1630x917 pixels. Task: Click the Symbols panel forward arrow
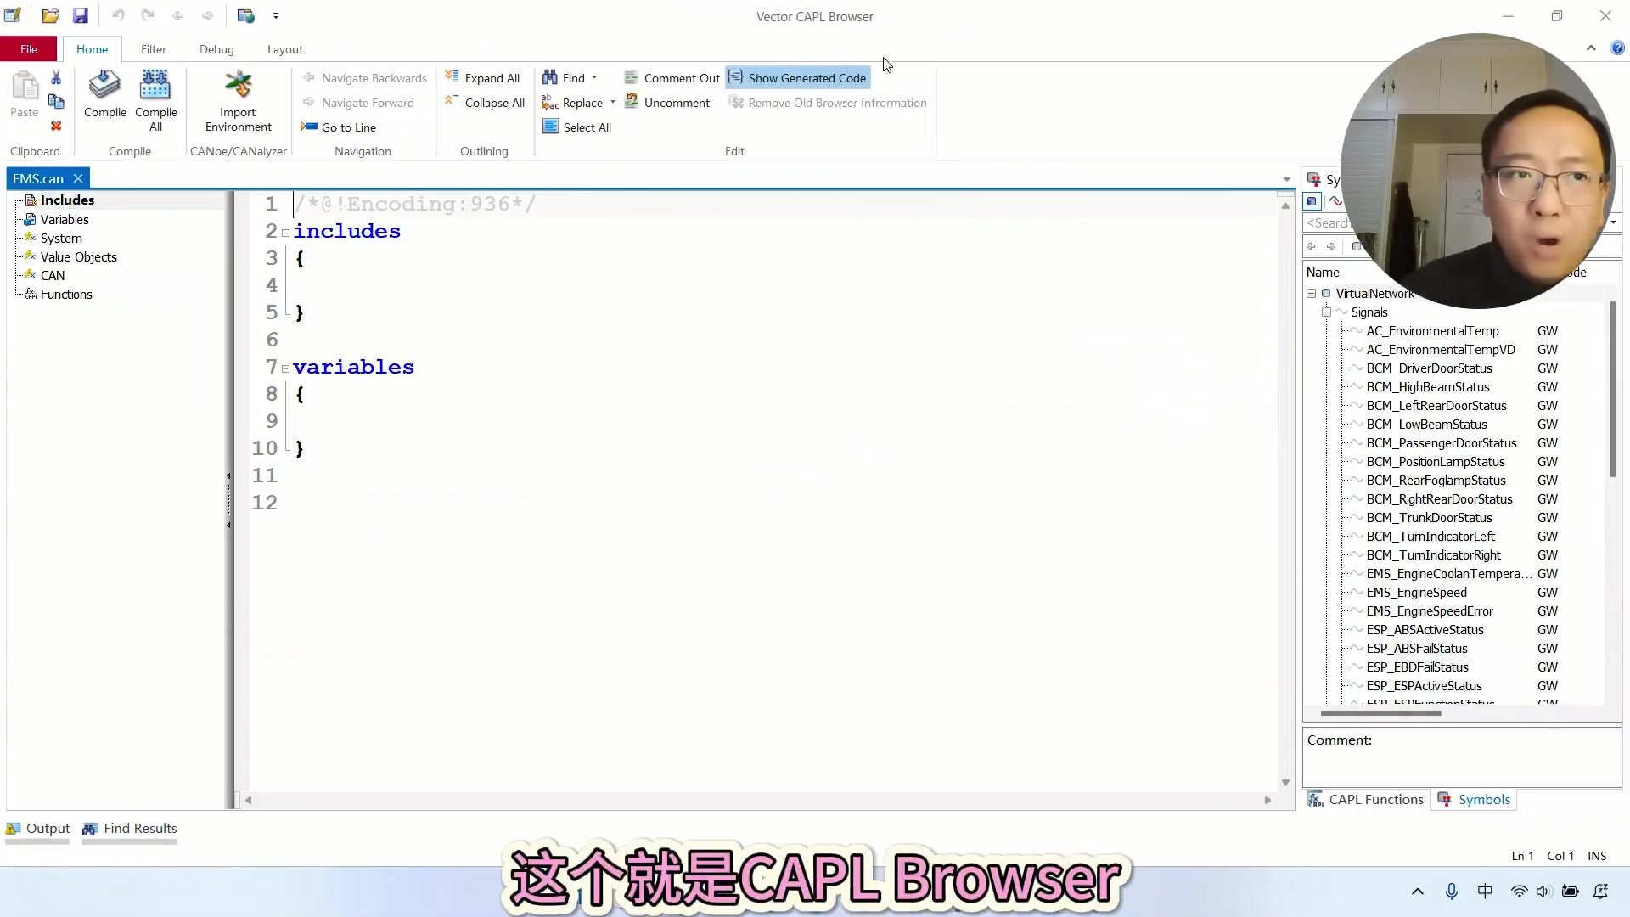point(1331,246)
